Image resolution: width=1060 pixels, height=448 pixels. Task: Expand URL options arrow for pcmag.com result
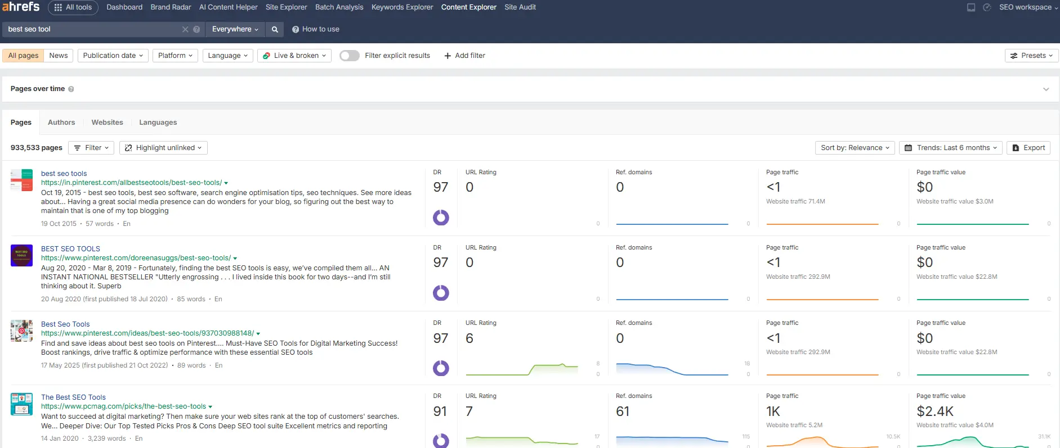pos(211,407)
